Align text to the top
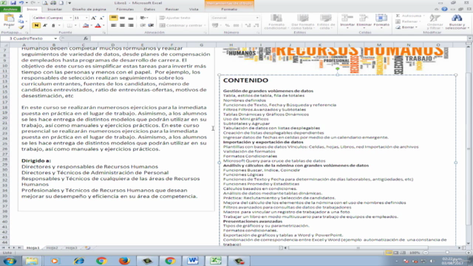Image resolution: width=473 pixels, height=266 pixels. click(113, 18)
